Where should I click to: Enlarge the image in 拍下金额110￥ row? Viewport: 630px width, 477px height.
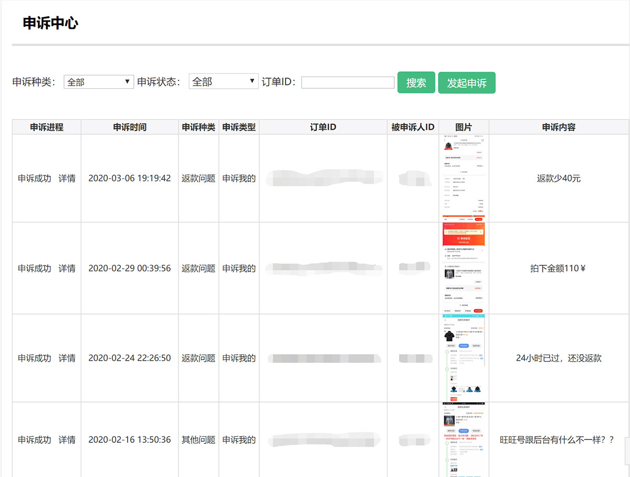464,268
